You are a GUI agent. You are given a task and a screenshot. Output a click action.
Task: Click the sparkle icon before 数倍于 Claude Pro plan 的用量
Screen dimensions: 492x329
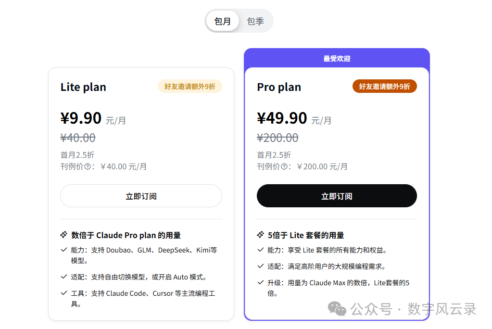(64, 235)
